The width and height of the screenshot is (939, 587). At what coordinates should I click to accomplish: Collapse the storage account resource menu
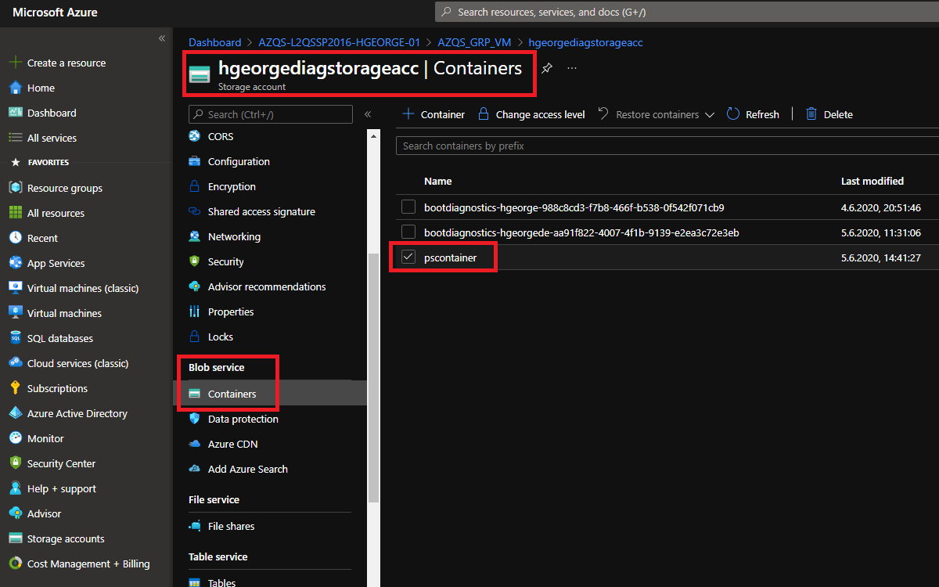click(x=368, y=114)
